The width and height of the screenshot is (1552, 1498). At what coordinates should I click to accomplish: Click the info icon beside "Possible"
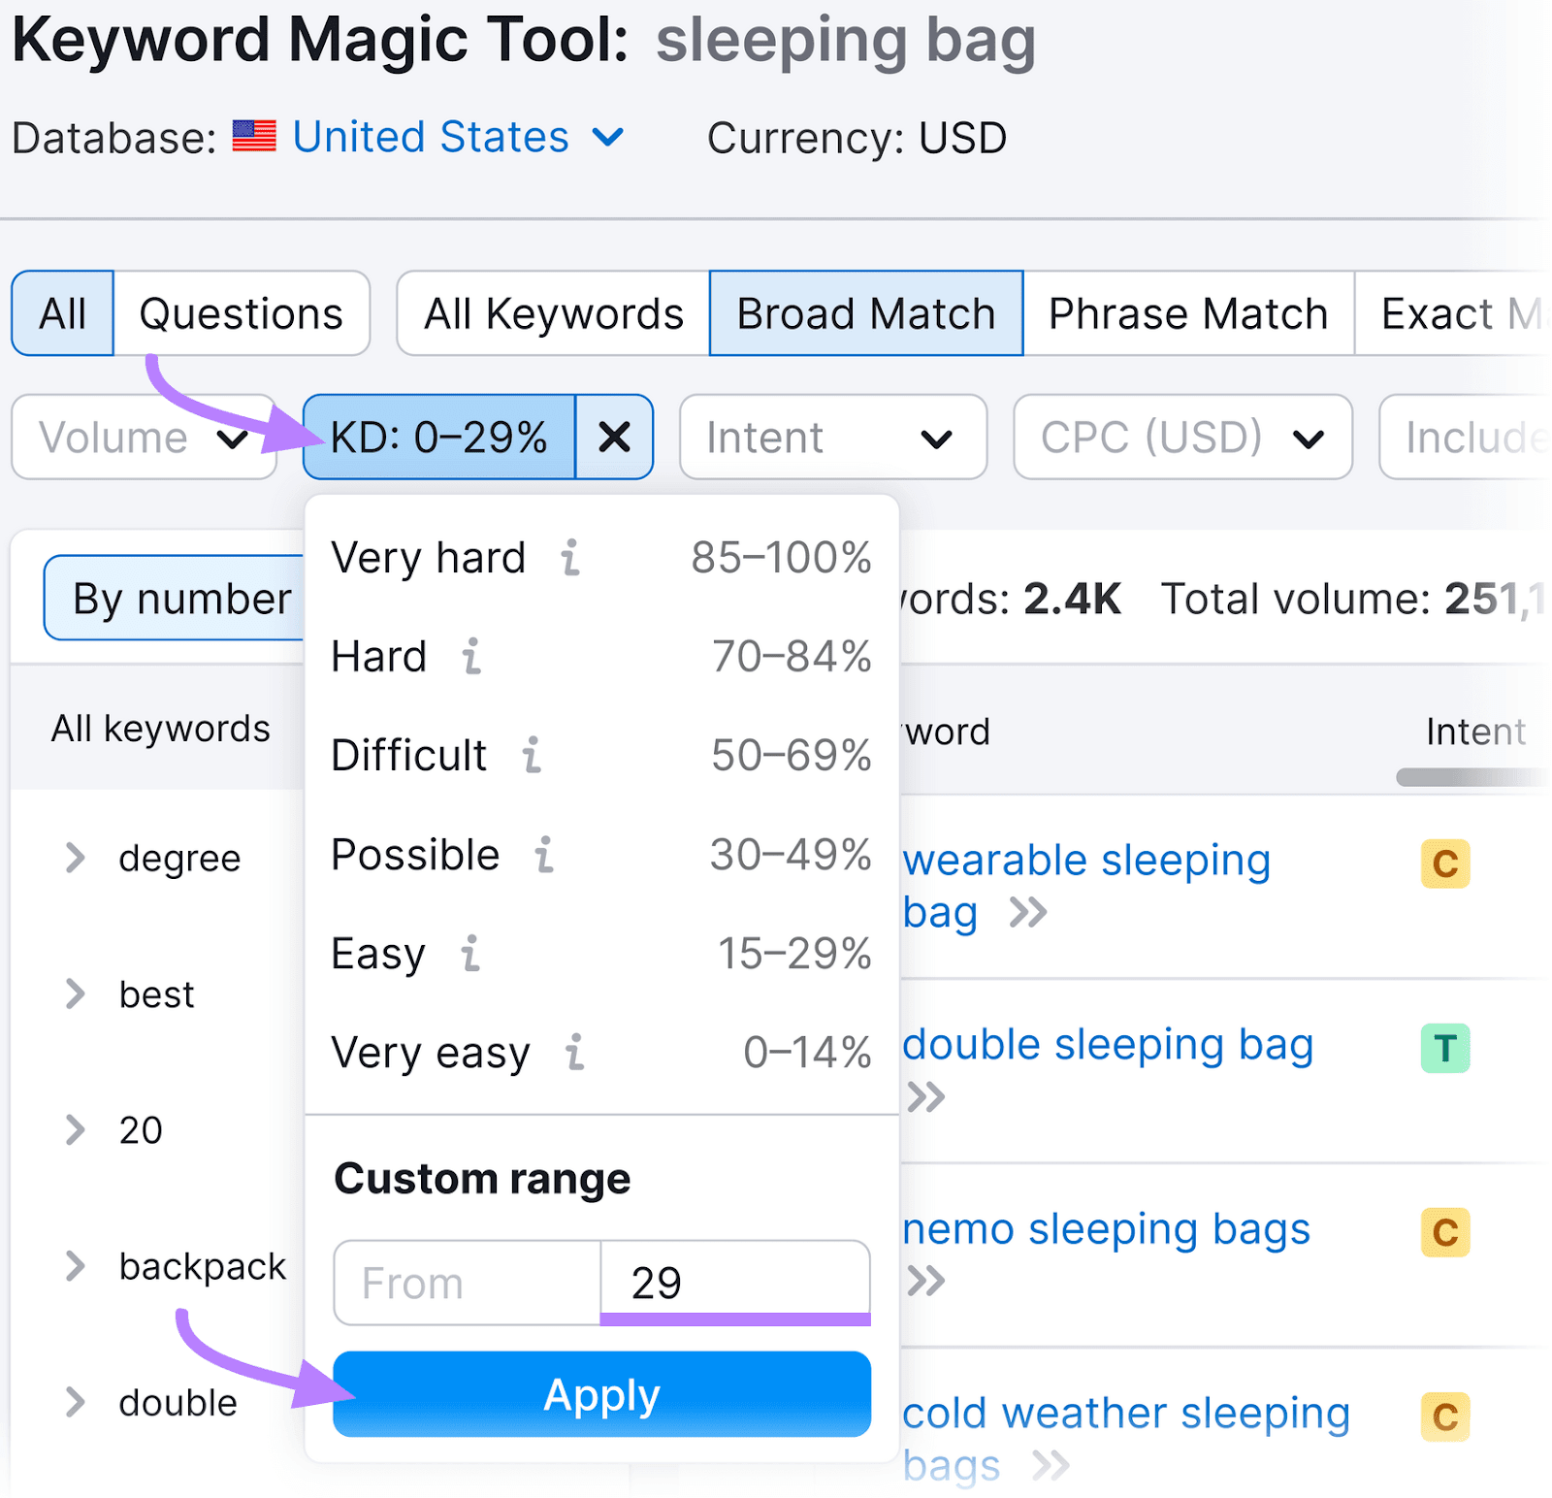coord(544,855)
